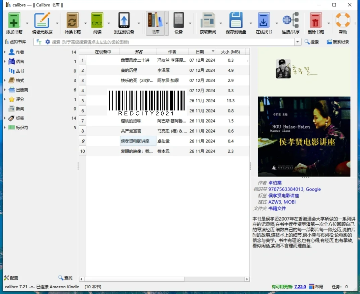360x294 pixels.
Task: Open dropdown arrow next to Convert books
Action: (x=85, y=23)
